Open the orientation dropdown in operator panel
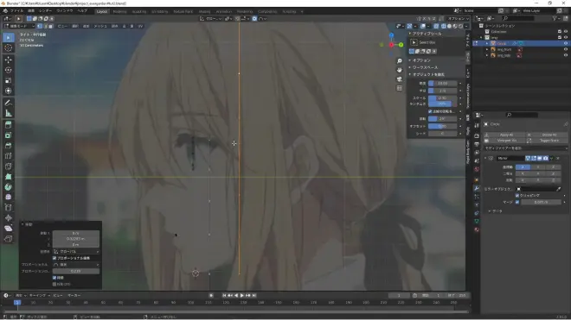This screenshot has height=320, width=571. point(76,251)
